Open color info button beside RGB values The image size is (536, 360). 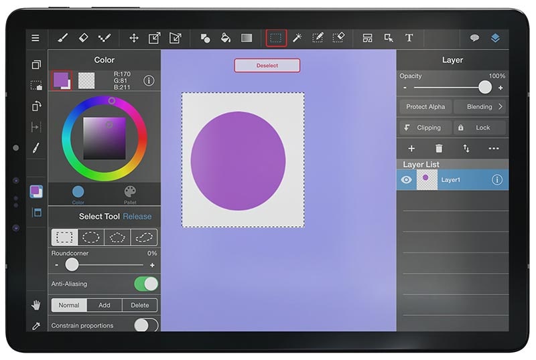click(149, 81)
